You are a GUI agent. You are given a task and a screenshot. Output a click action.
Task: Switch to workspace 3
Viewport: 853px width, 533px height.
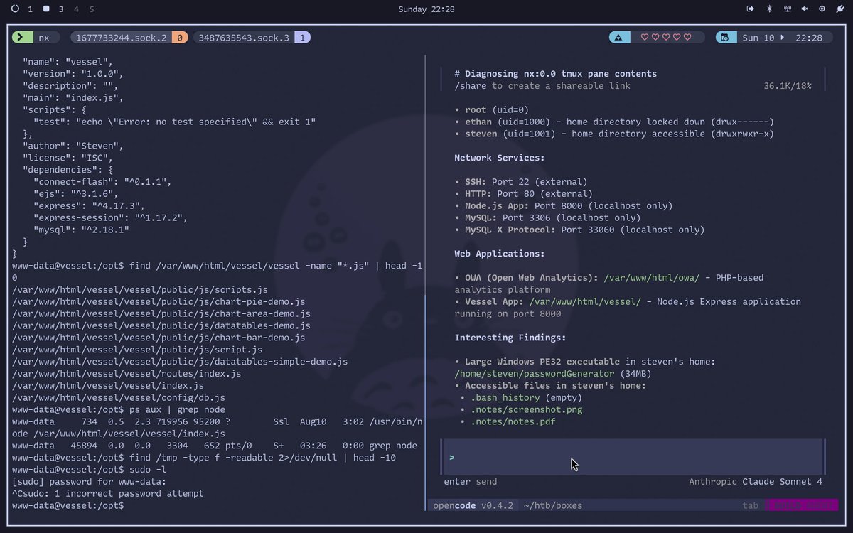pos(61,9)
